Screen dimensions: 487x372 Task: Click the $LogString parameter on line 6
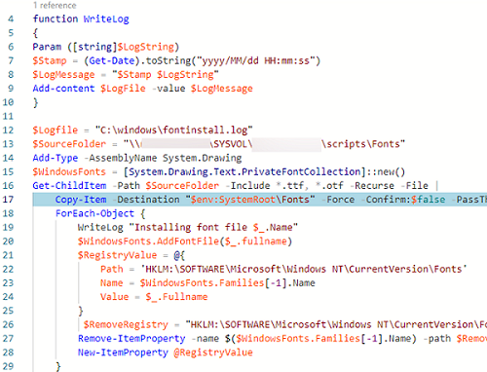coord(146,47)
